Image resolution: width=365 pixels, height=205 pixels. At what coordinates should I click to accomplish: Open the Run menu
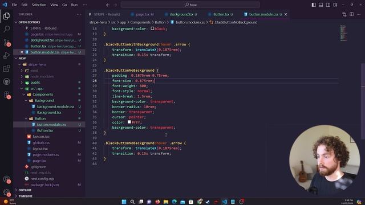(x=74, y=5)
